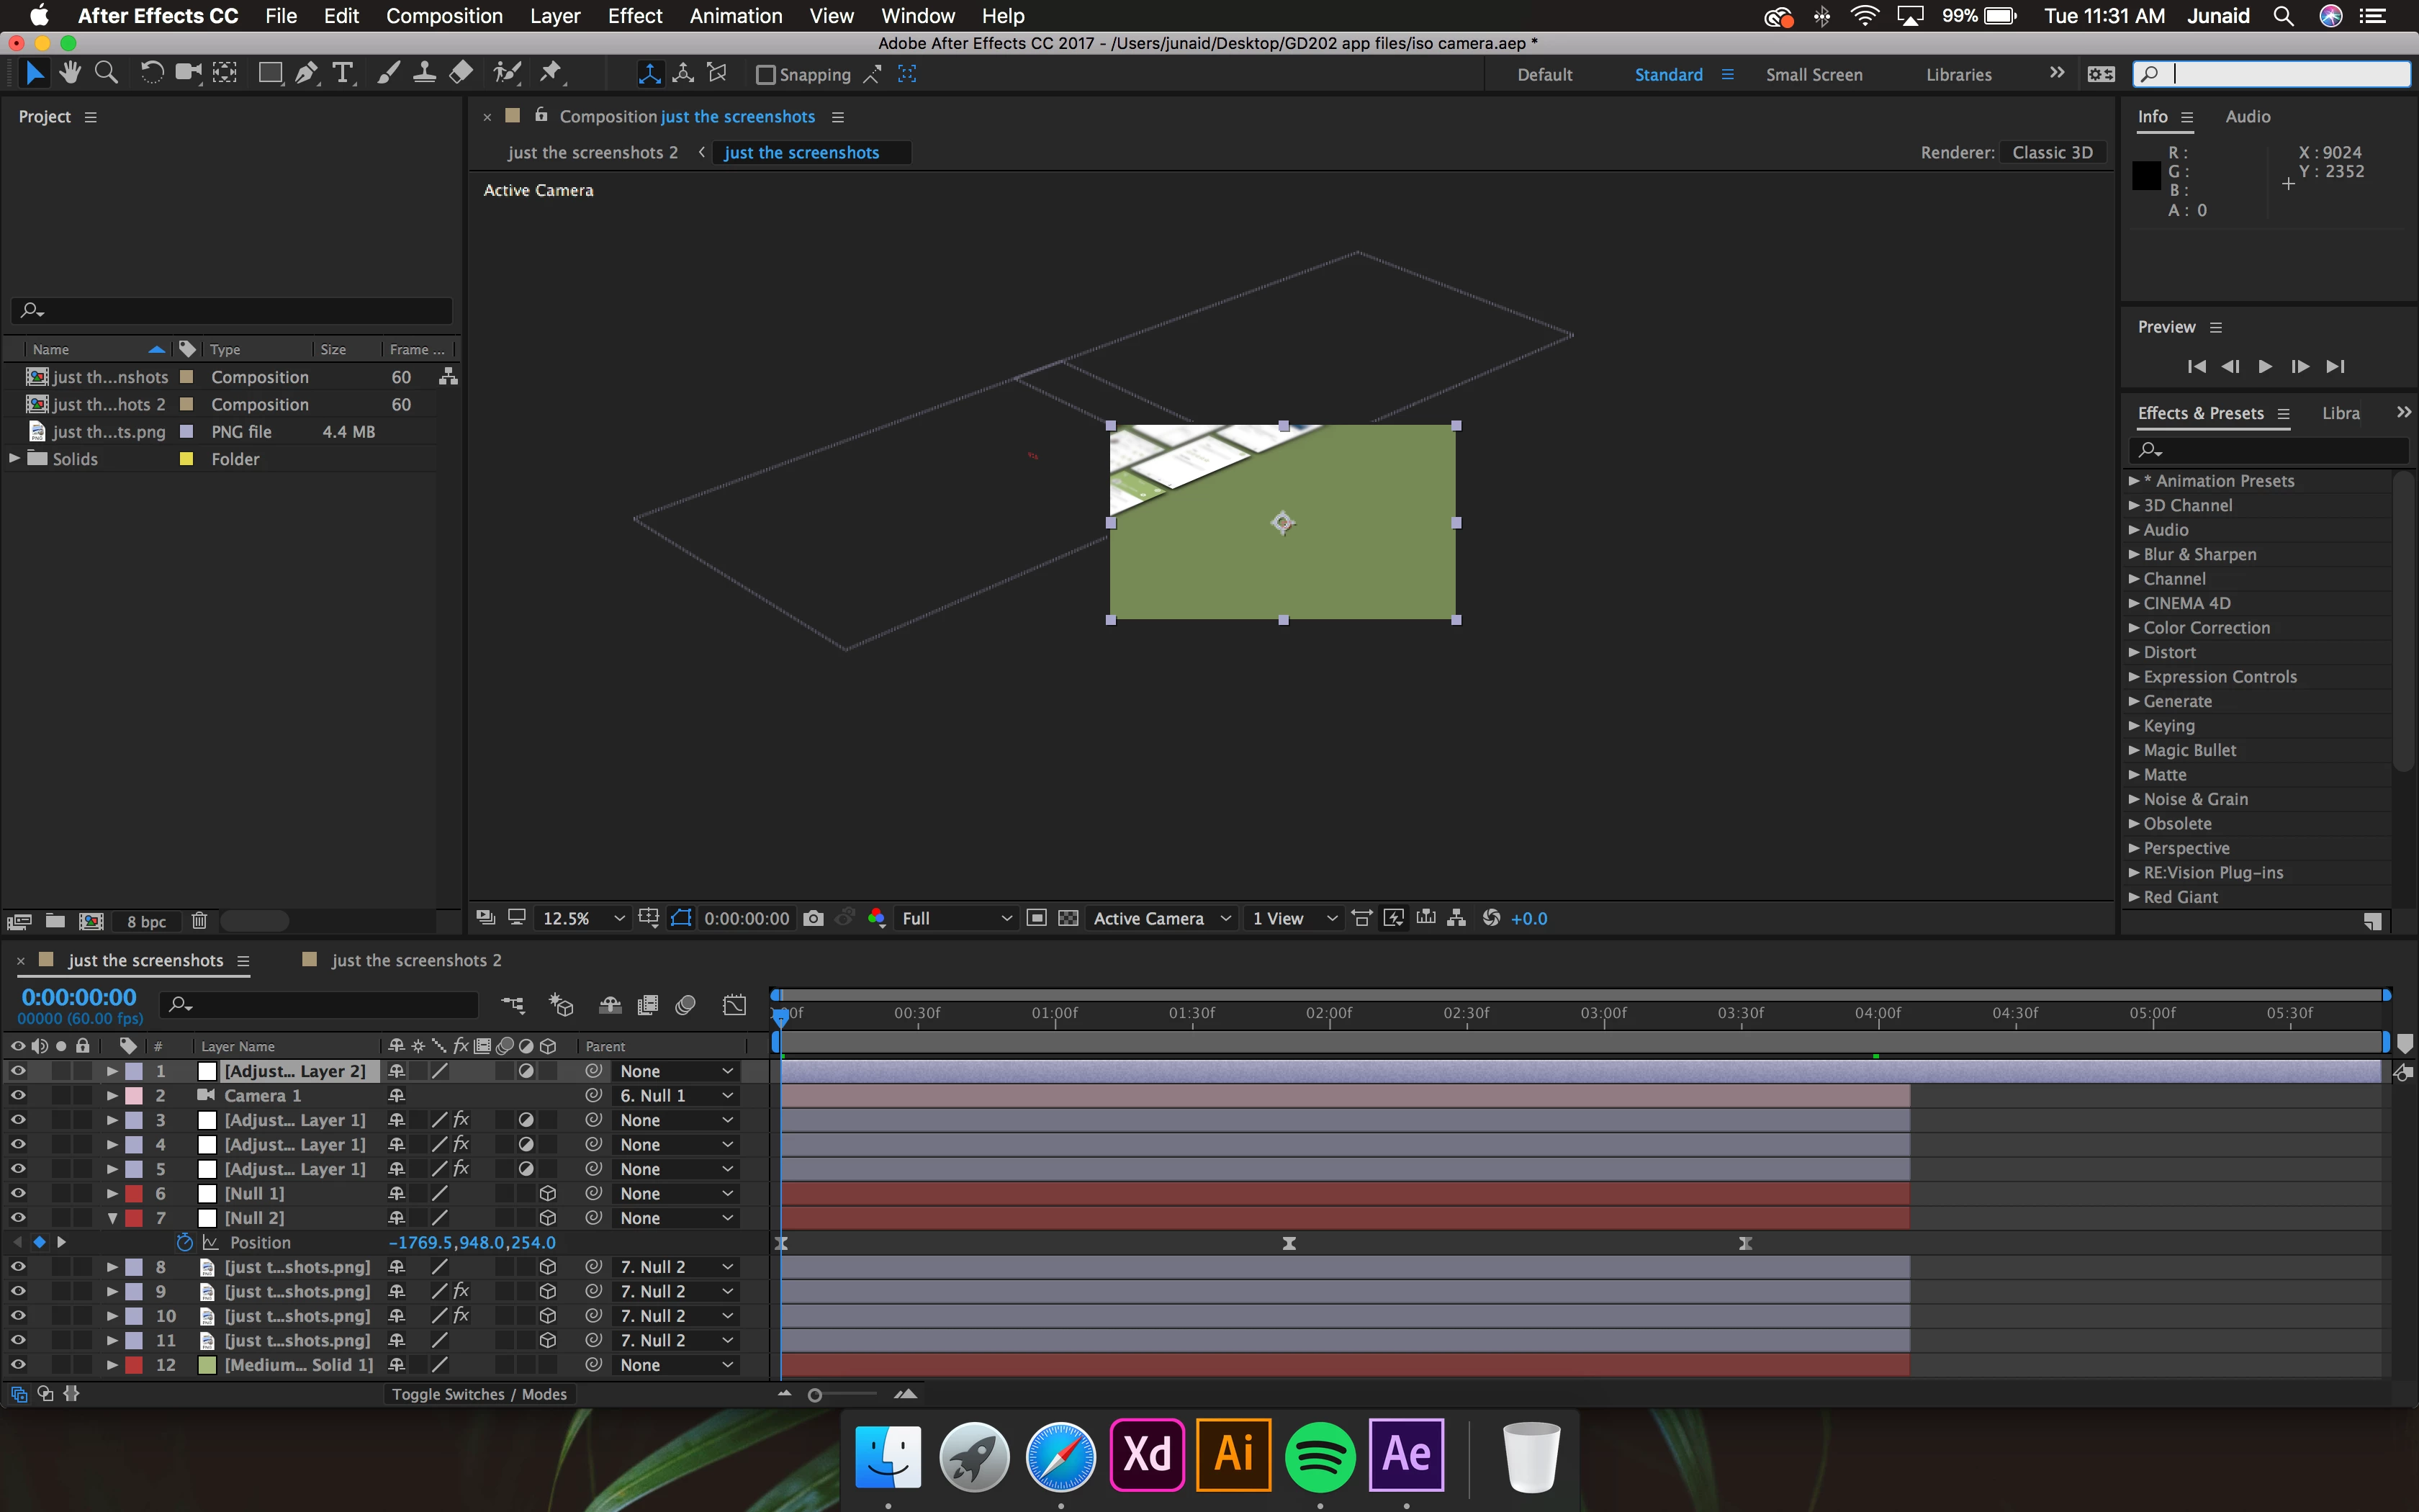Select the Rotation tool

[x=151, y=73]
